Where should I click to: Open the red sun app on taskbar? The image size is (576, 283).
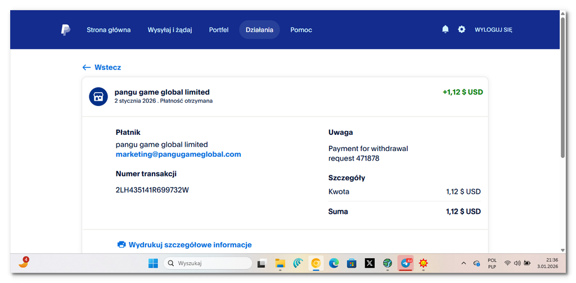pyautogui.click(x=424, y=263)
